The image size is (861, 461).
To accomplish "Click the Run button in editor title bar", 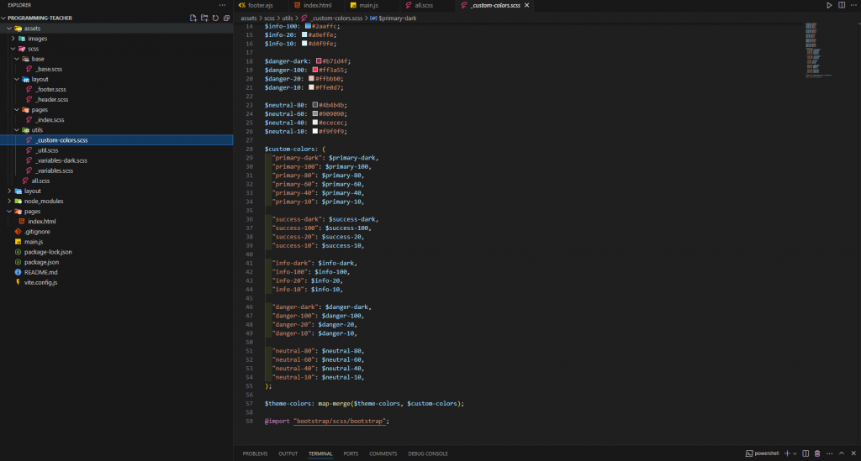I will point(829,6).
